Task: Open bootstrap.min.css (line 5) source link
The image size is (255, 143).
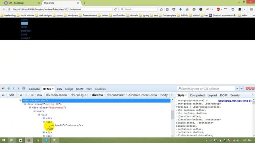Action: pyautogui.click(x=235, y=100)
